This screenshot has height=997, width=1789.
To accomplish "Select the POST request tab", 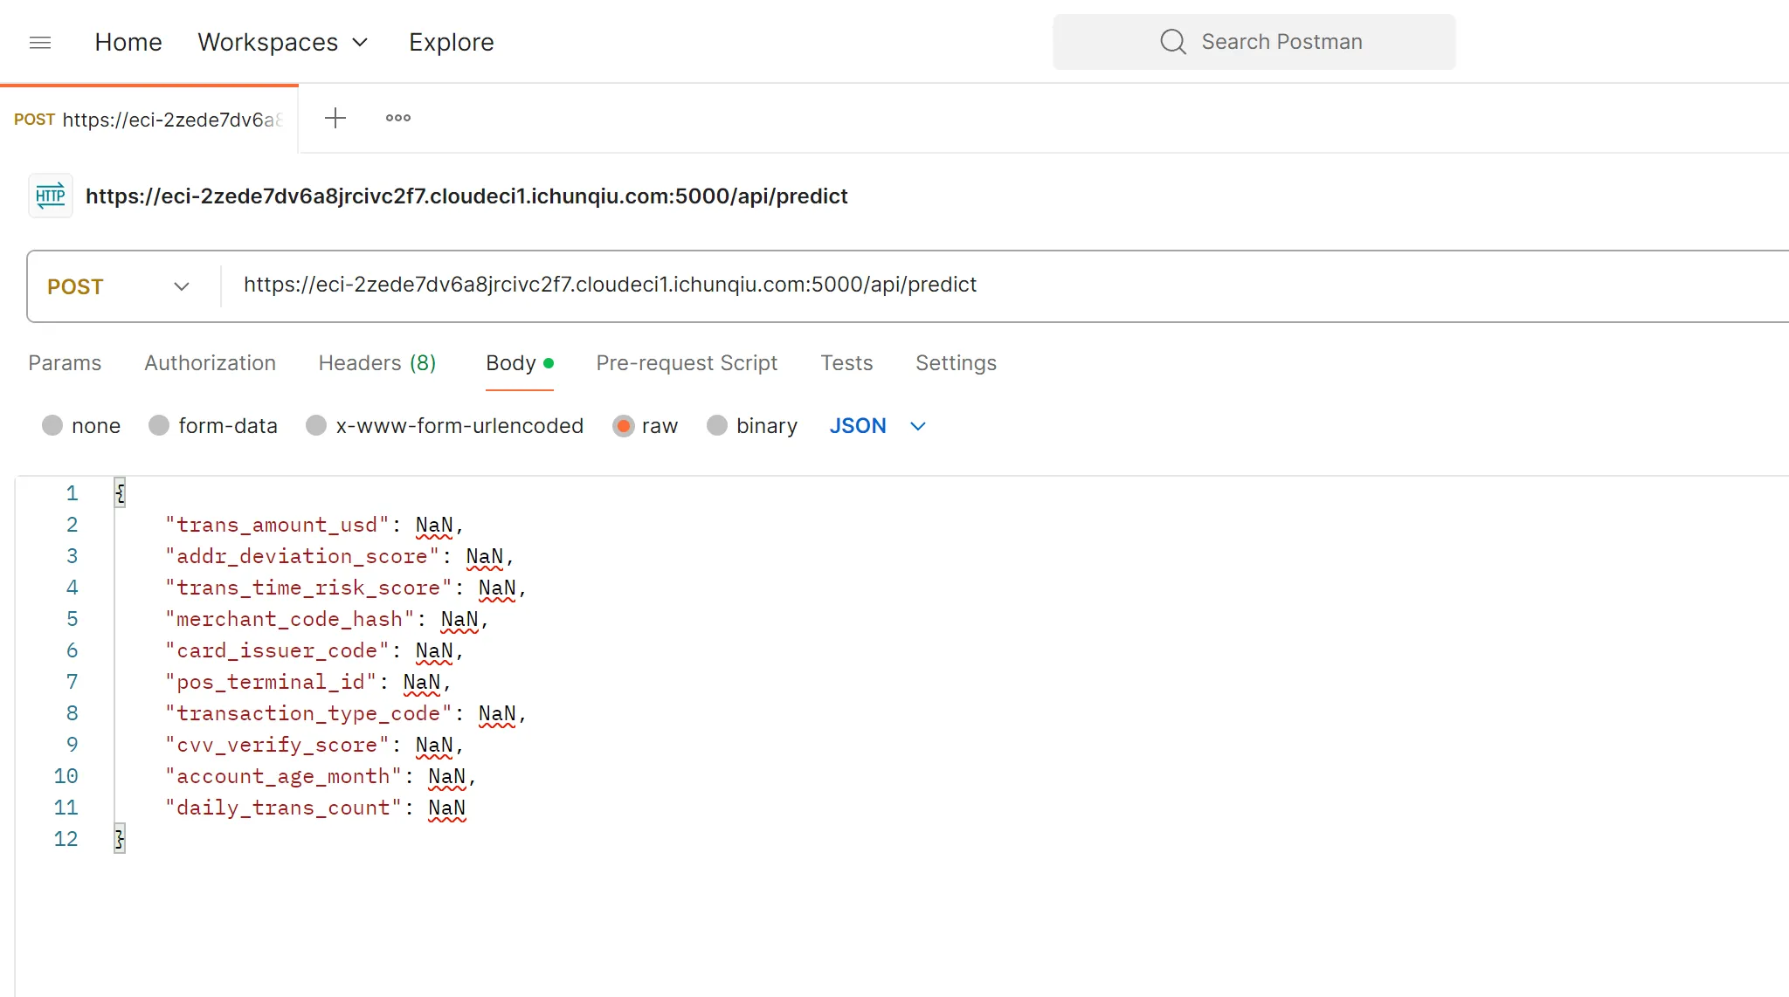I will pos(149,120).
